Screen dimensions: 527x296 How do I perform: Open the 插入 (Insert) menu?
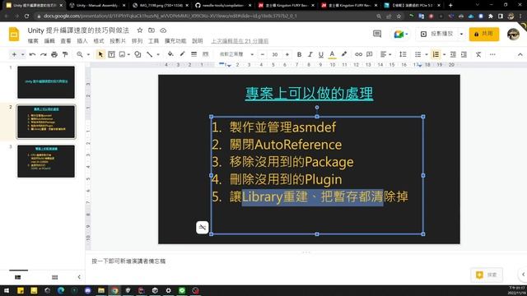click(82, 41)
